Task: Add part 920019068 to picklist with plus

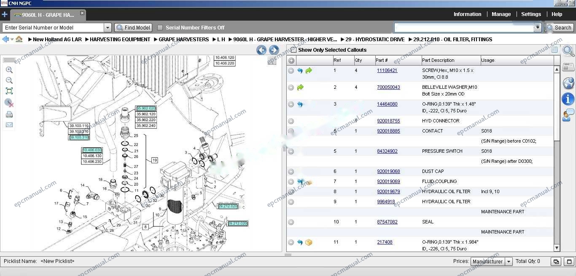Action: click(291, 172)
